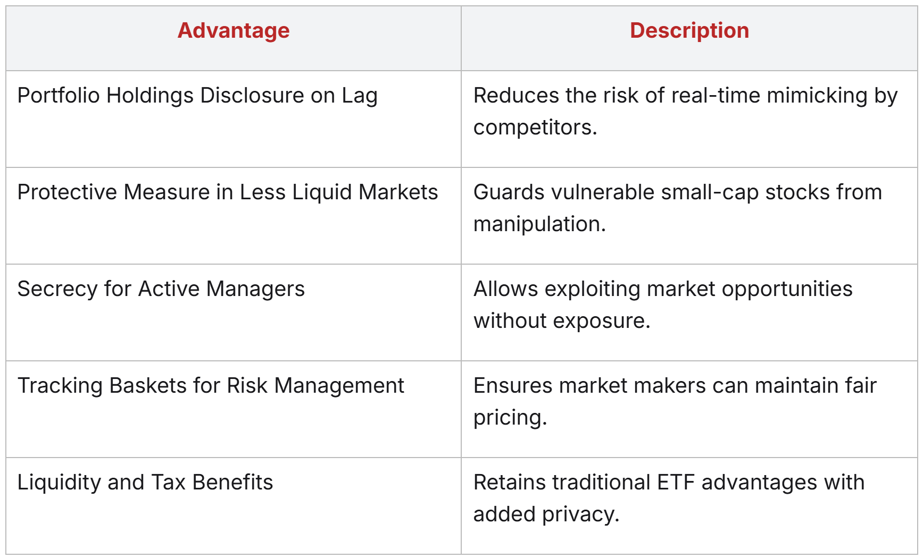Click the text line 'Guards vulnerable small-cap stocks from'
Viewport: 923px width, 558px height.
click(x=677, y=192)
